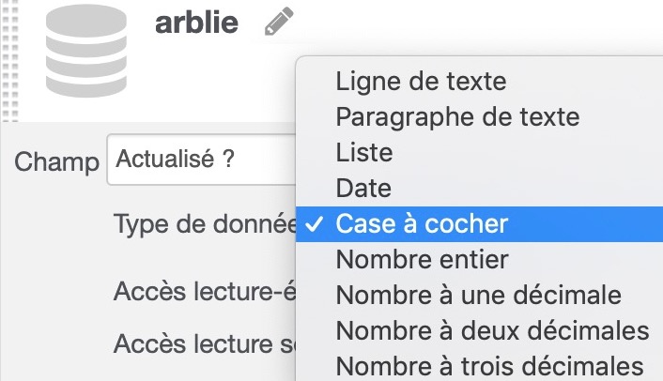Click the 'arblie' database title
This screenshot has height=381, width=663.
(x=196, y=23)
